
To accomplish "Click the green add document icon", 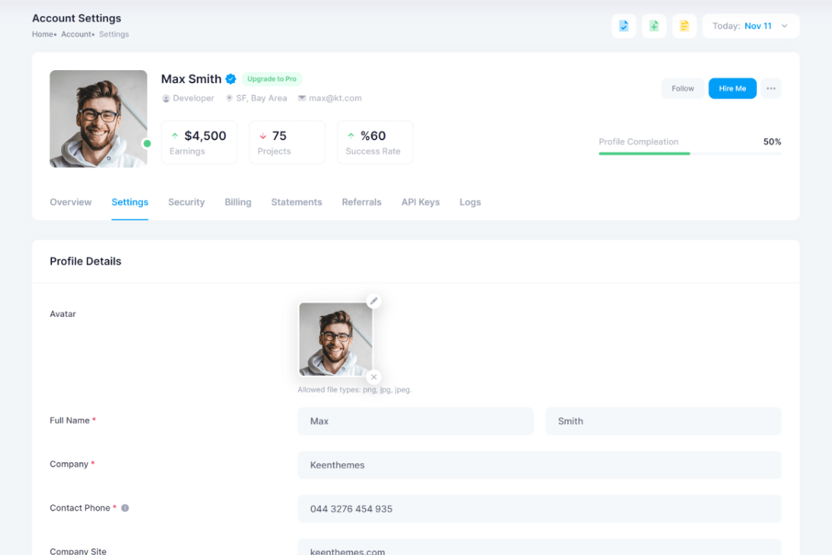I will [x=654, y=26].
